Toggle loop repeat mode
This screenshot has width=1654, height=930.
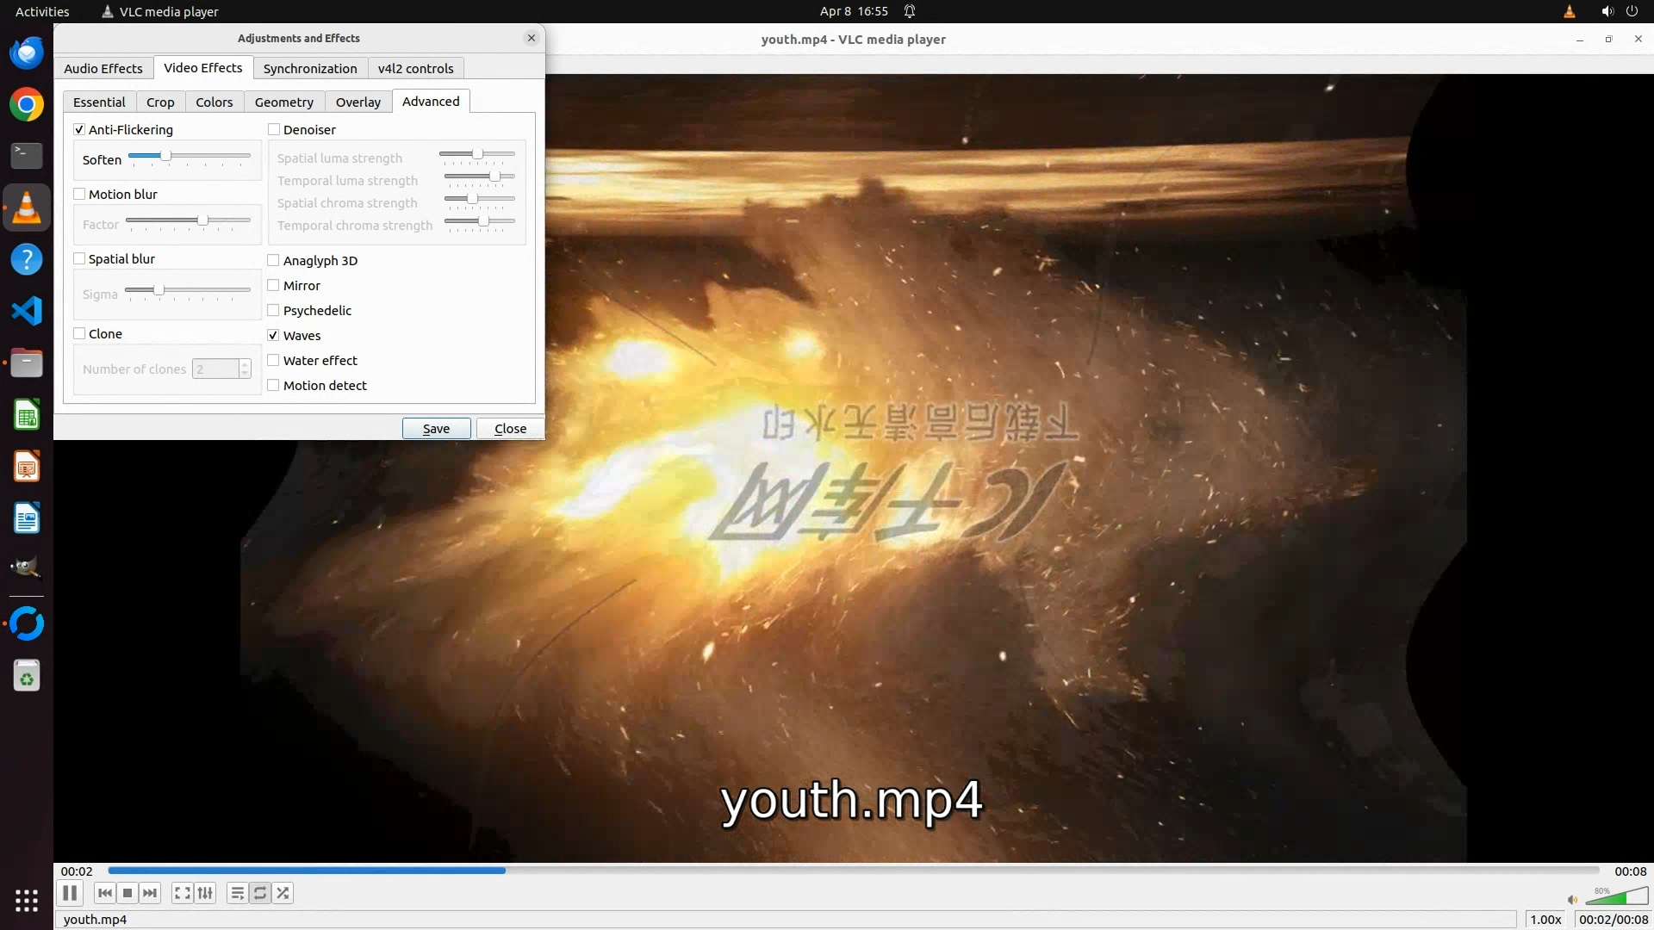[x=260, y=893]
